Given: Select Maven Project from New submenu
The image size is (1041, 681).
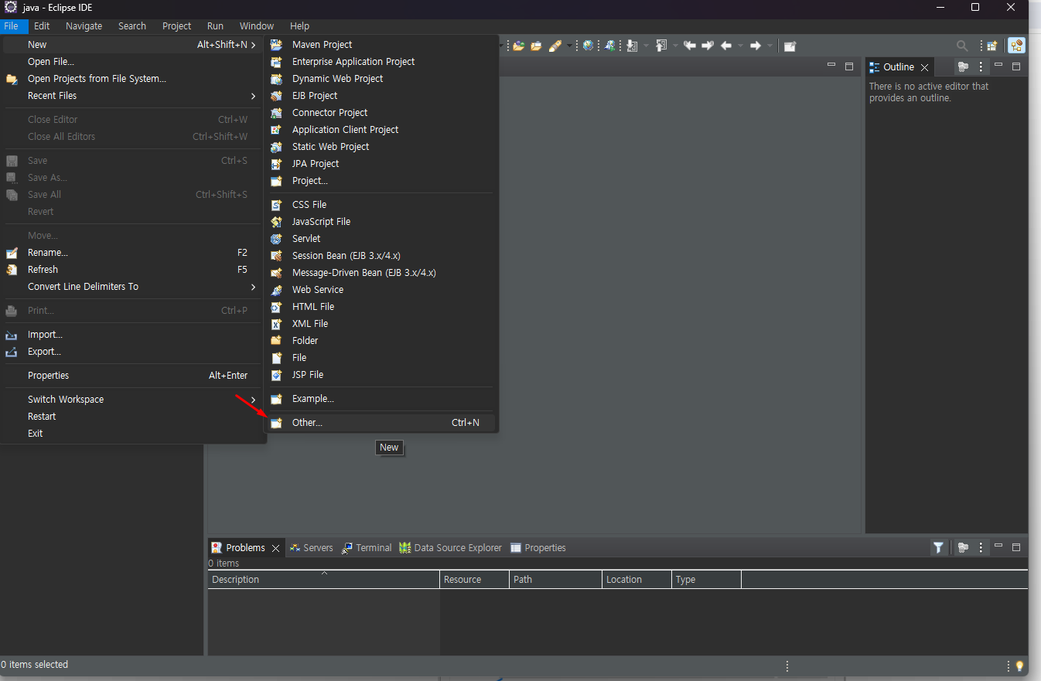Looking at the screenshot, I should point(381,45).
